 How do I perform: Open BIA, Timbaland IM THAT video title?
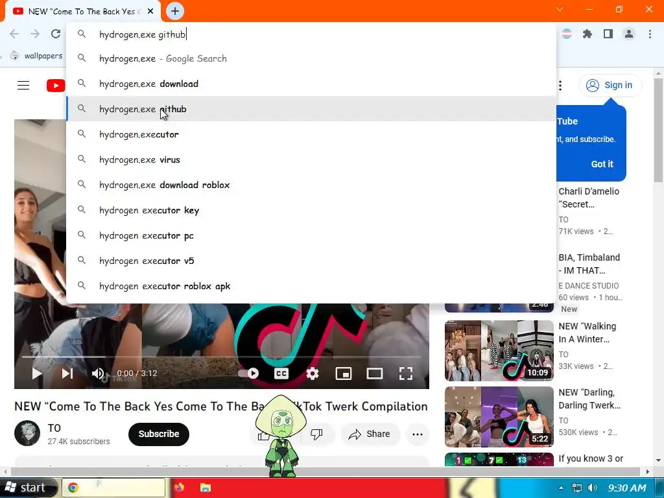coord(589,264)
